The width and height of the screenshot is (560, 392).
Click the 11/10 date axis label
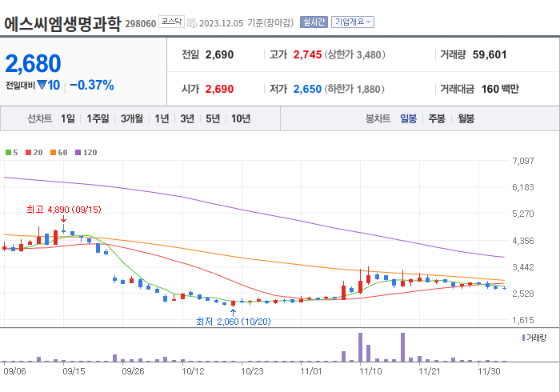coord(370,371)
